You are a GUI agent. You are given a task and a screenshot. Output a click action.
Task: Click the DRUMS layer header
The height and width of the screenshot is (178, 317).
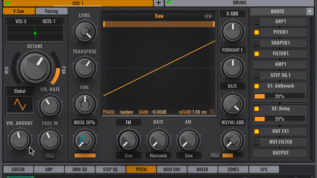(x=240, y=3)
